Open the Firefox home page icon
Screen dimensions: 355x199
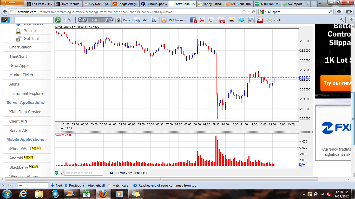pos(339,12)
